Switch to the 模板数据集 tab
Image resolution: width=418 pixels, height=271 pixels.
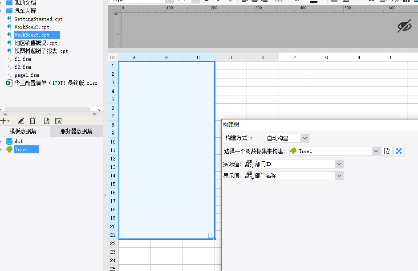tap(23, 131)
